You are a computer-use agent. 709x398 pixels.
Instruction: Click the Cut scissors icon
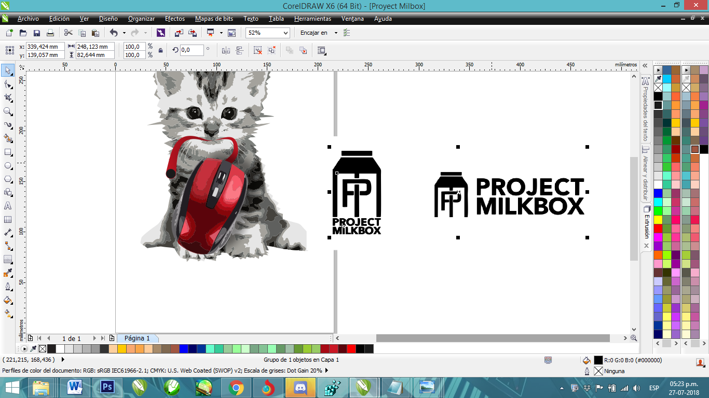click(68, 33)
